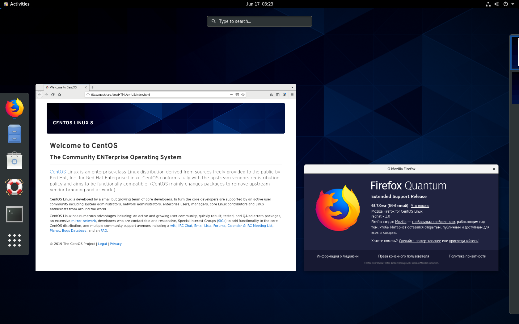Open 'Права конечного пользователя' link
519x324 pixels.
403,256
